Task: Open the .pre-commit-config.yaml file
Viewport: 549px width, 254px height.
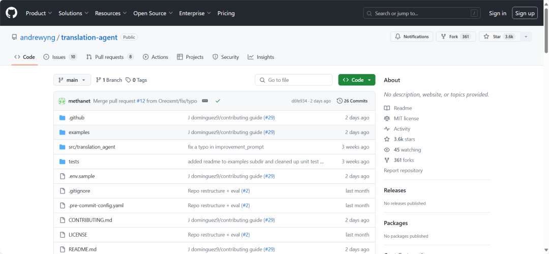Action: [96, 205]
